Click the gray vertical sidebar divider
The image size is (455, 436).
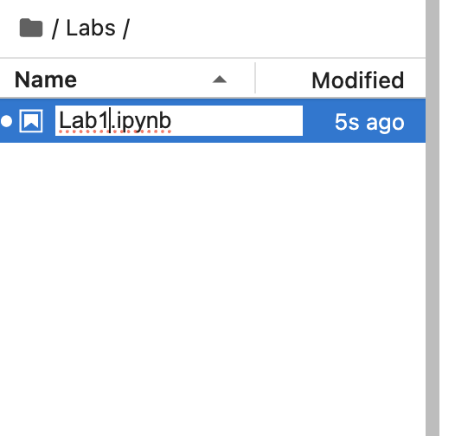click(433, 218)
